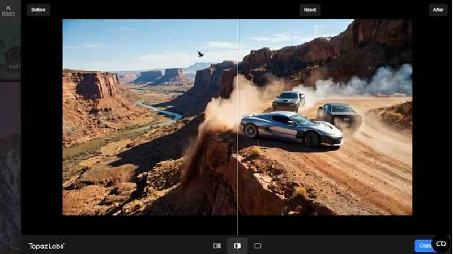453x254 pixels.
Task: Click the Topaz Labs logo
Action: 46,246
